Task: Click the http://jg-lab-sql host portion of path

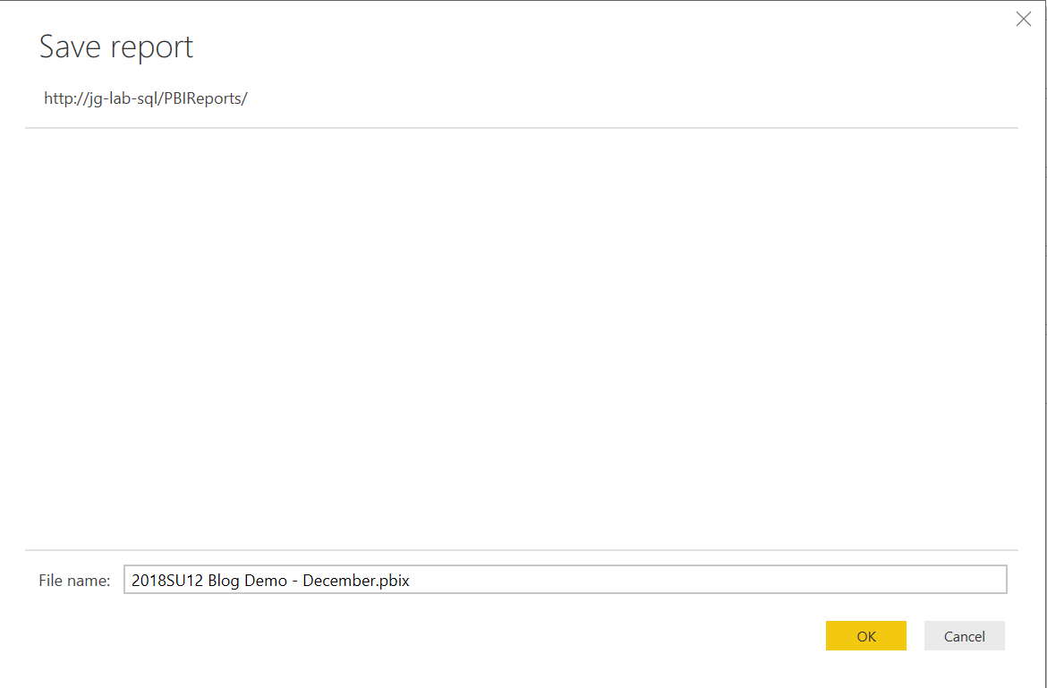Action: click(x=106, y=98)
